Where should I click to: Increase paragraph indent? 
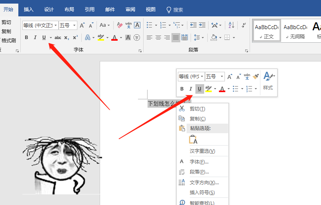(x=202, y=25)
